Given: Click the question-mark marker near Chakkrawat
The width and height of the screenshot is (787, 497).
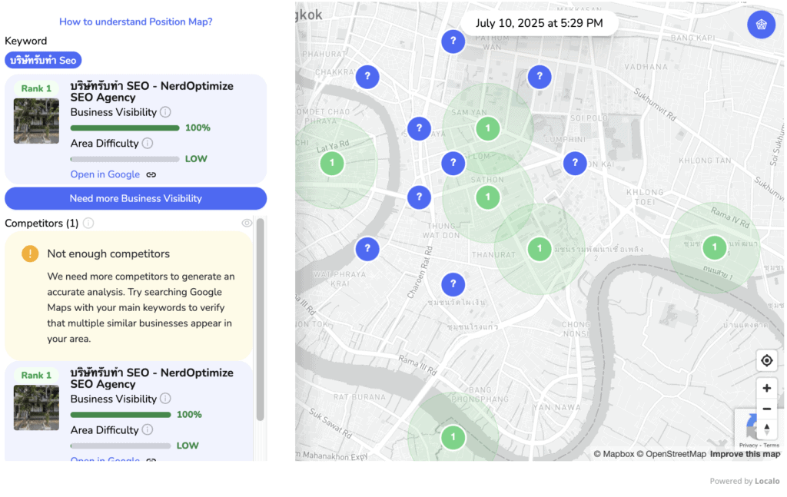Looking at the screenshot, I should 367,77.
